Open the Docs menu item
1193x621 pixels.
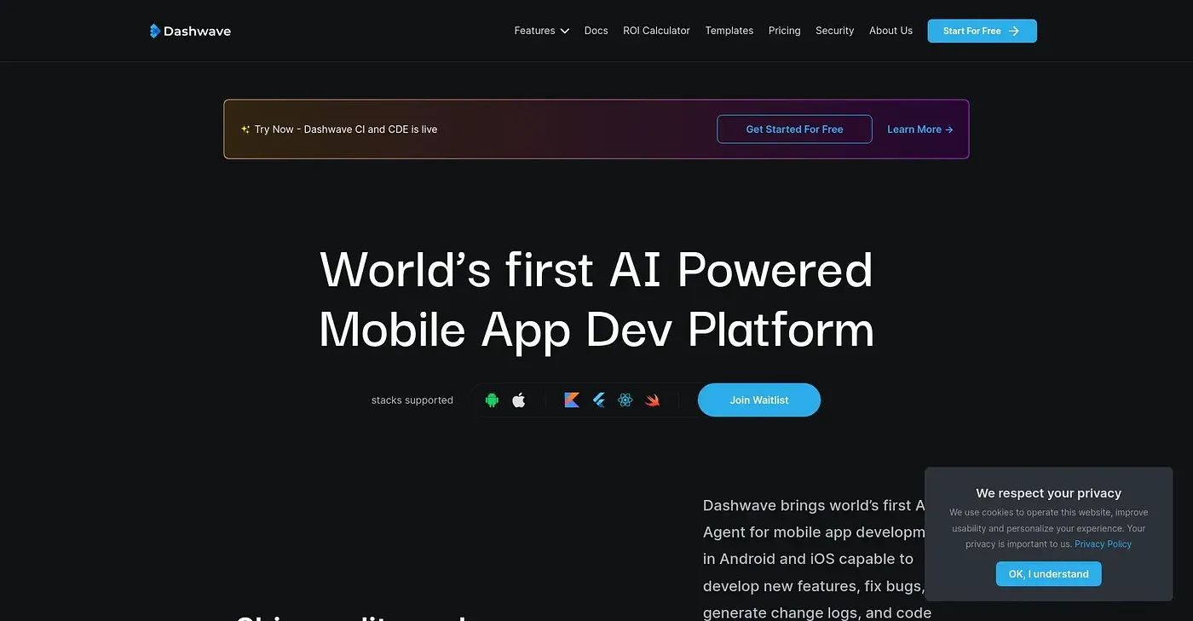click(x=596, y=31)
